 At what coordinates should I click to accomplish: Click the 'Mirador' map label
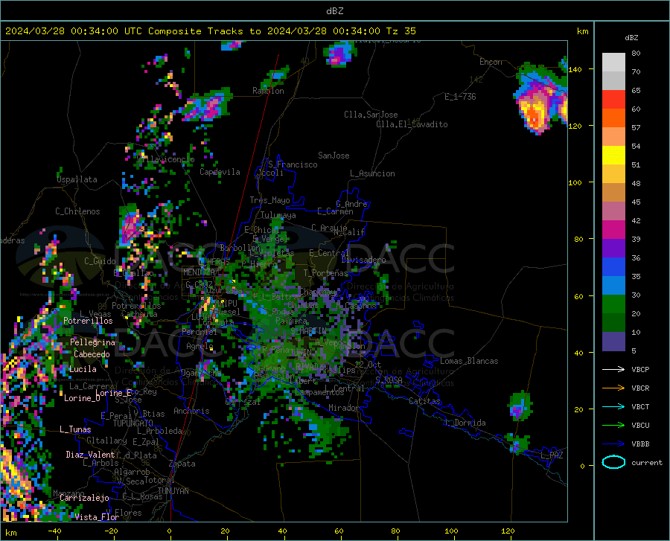(343, 408)
